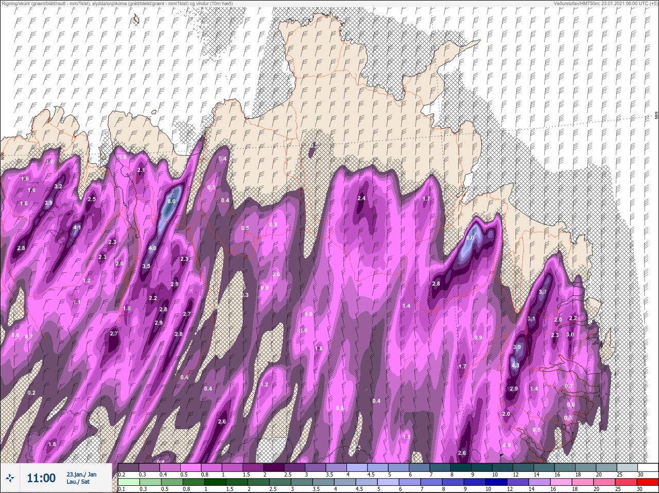Click the 'Veðurstofan/HM750m' source text
This screenshot has width=659, height=493.
coord(577,3)
